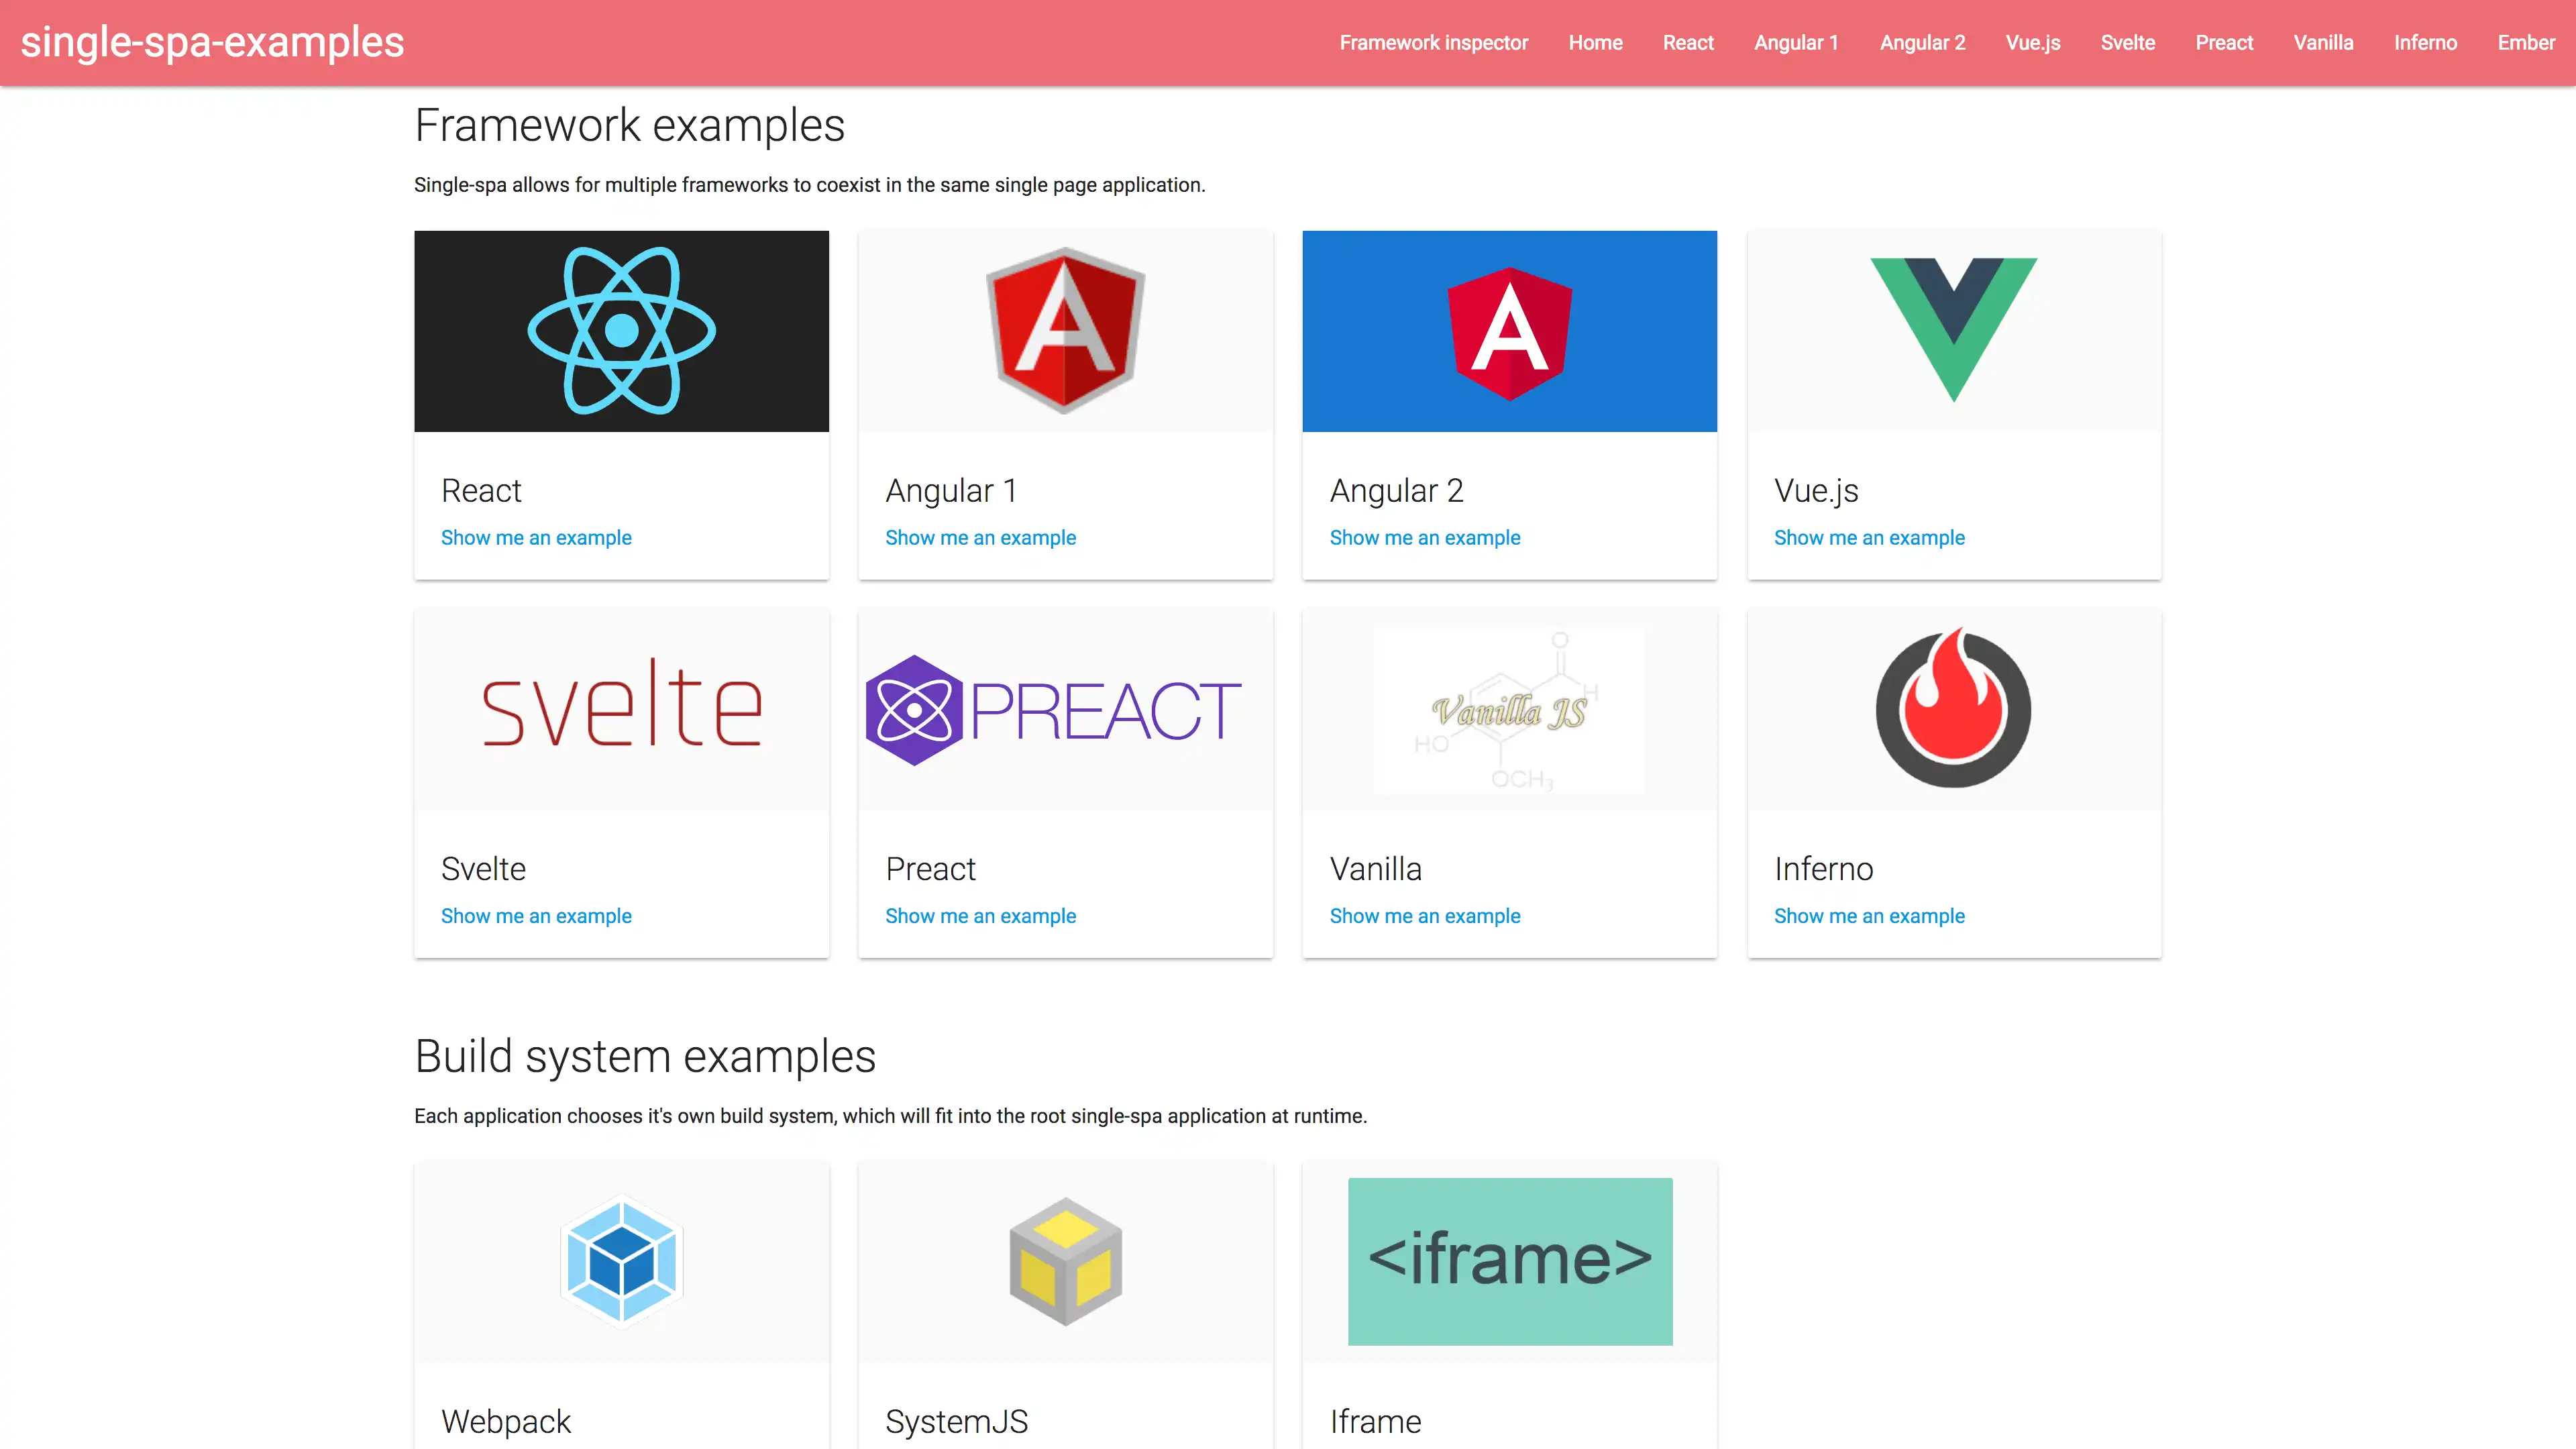This screenshot has width=2576, height=1449.
Task: Click 'Show me an example' under Angular 1
Action: click(980, 538)
